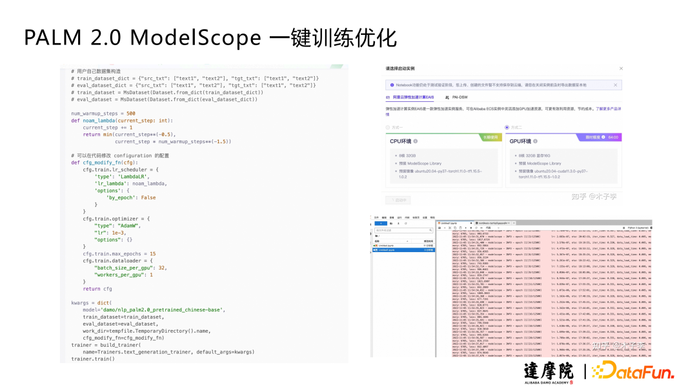Click the stop kernel square icon
Image resolution: width=697 pixels, height=392 pixels.
(x=470, y=228)
